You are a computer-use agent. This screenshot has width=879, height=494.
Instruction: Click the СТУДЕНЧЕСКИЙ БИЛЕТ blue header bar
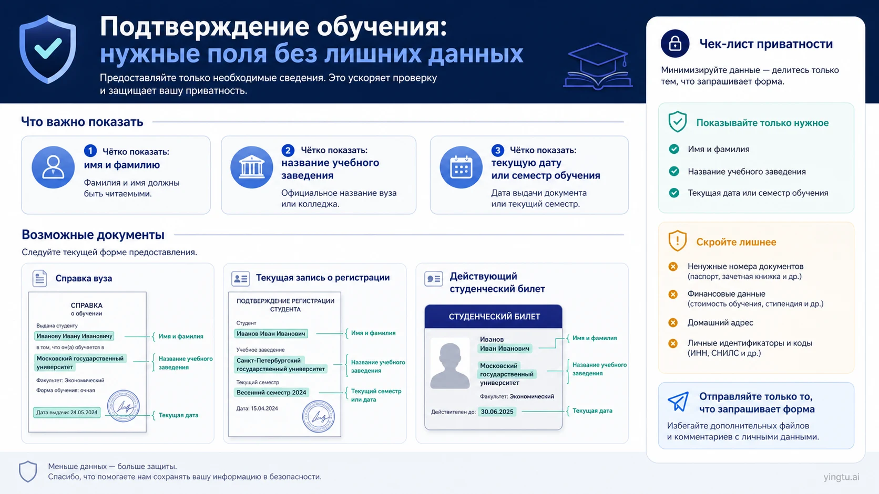click(x=494, y=317)
